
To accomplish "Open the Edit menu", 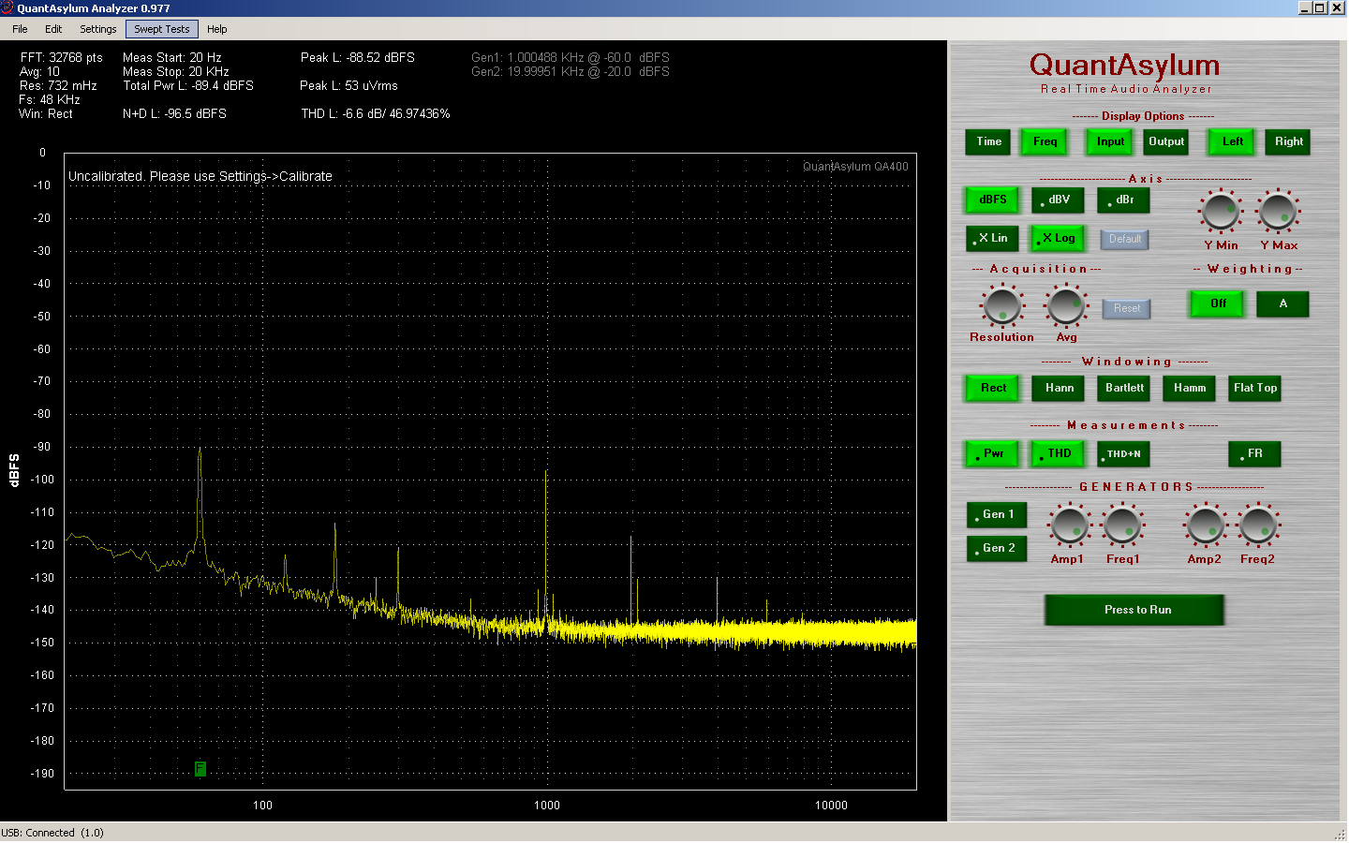I will tap(53, 29).
